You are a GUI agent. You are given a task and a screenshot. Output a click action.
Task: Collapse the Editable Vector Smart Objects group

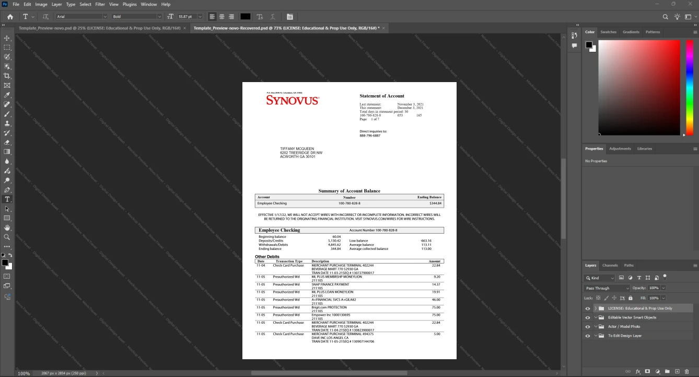(596, 317)
